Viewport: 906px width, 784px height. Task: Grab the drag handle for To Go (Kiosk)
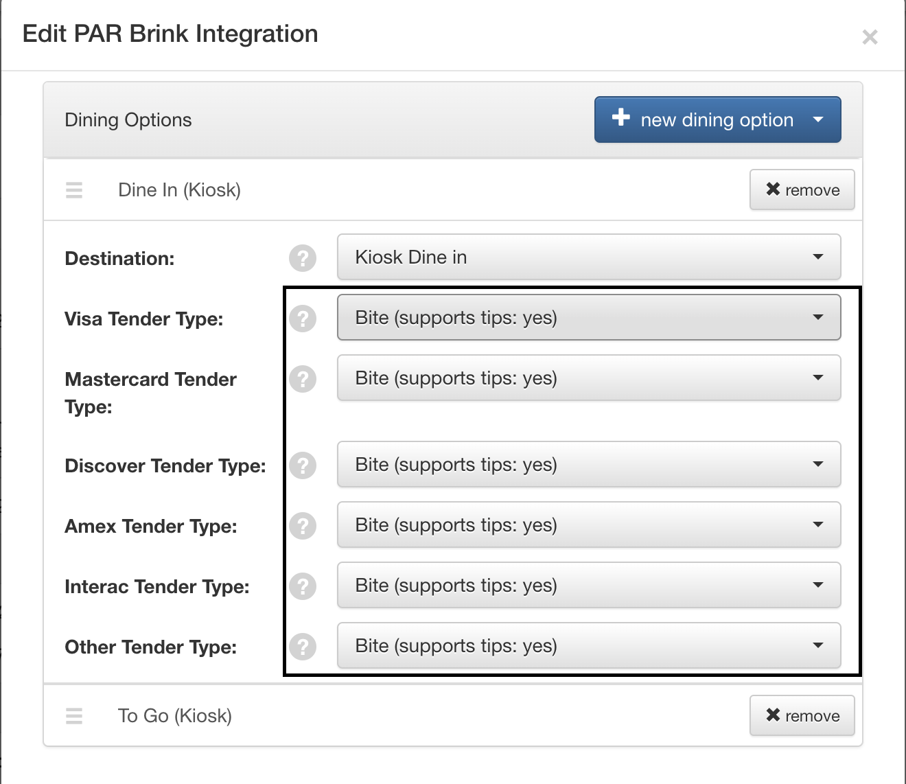point(74,716)
